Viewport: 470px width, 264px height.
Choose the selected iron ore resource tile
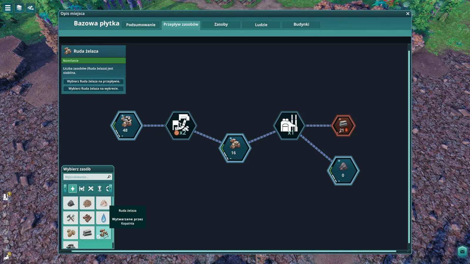pos(103,233)
